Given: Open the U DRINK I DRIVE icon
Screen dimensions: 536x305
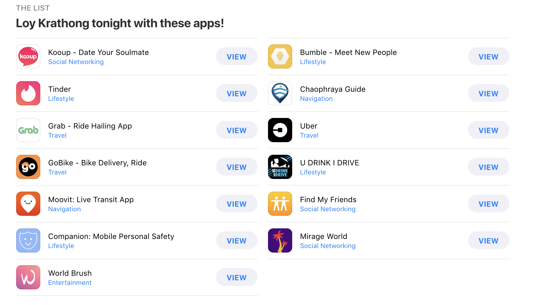Looking at the screenshot, I should coord(280,167).
